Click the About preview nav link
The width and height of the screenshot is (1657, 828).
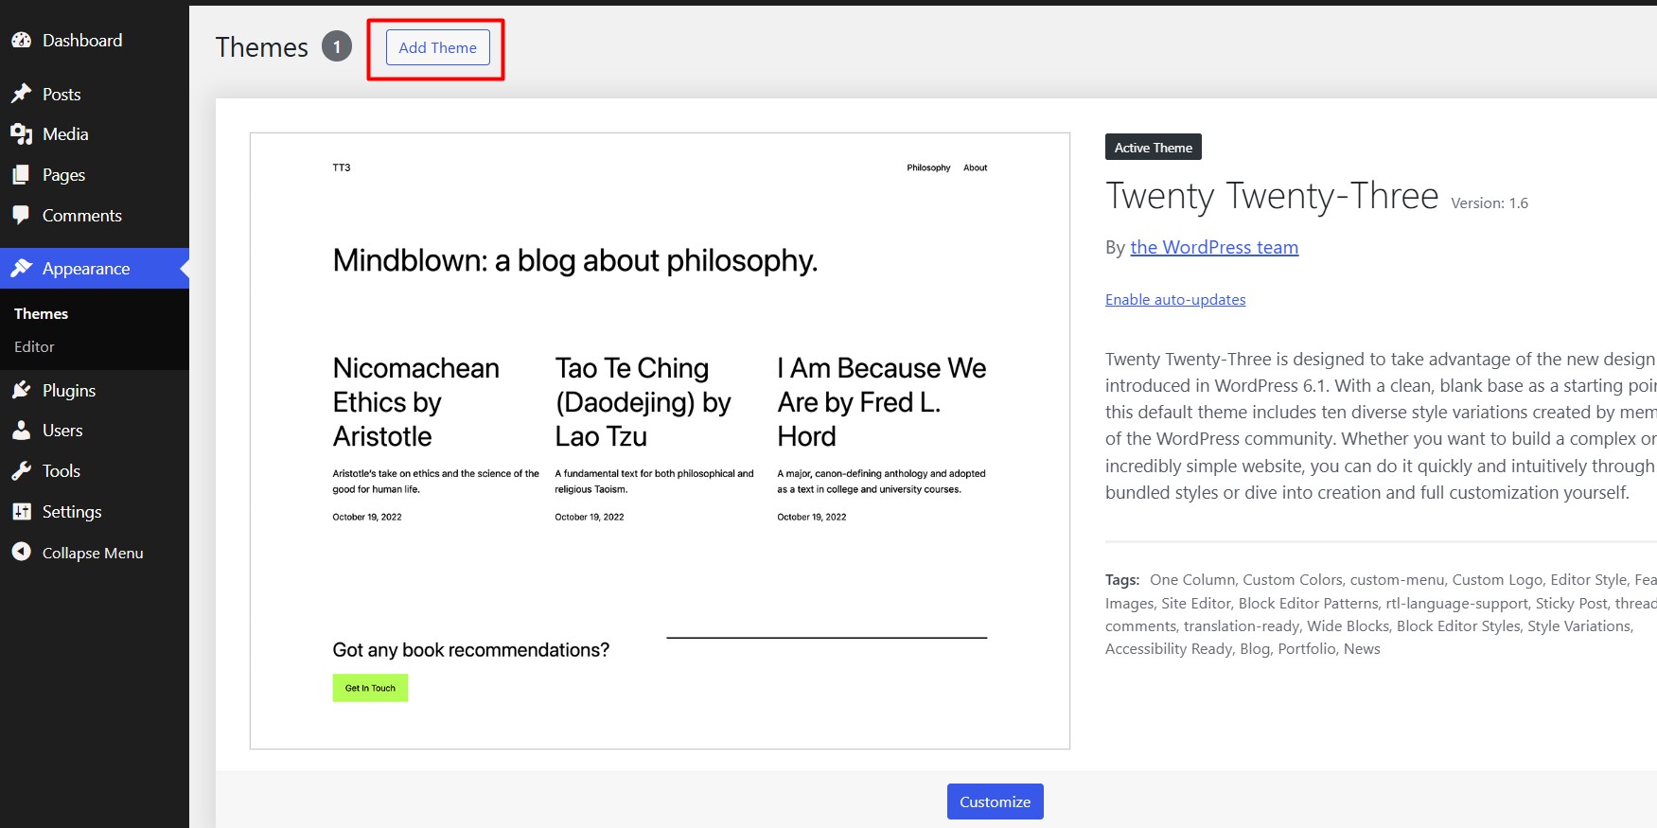(975, 167)
